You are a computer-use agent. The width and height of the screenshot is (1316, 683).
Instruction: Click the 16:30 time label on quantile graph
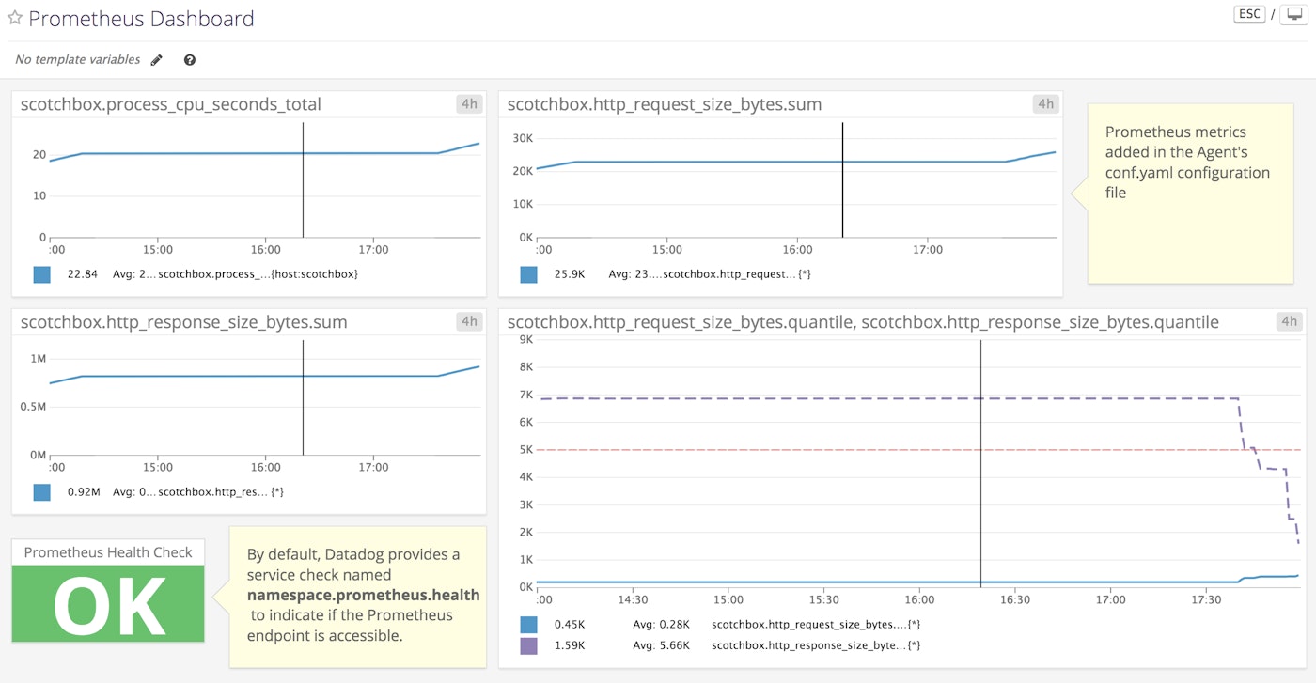1015,599
